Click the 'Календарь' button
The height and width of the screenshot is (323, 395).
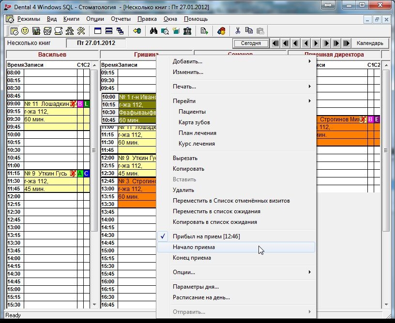coord(369,43)
